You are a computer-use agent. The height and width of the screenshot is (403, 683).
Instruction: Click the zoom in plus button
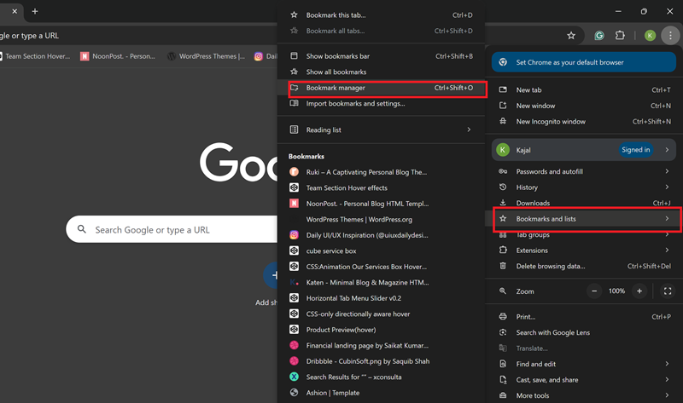(x=639, y=291)
